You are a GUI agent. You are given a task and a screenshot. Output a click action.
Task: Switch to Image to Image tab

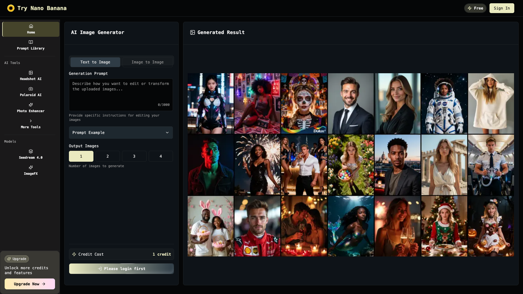click(147, 62)
